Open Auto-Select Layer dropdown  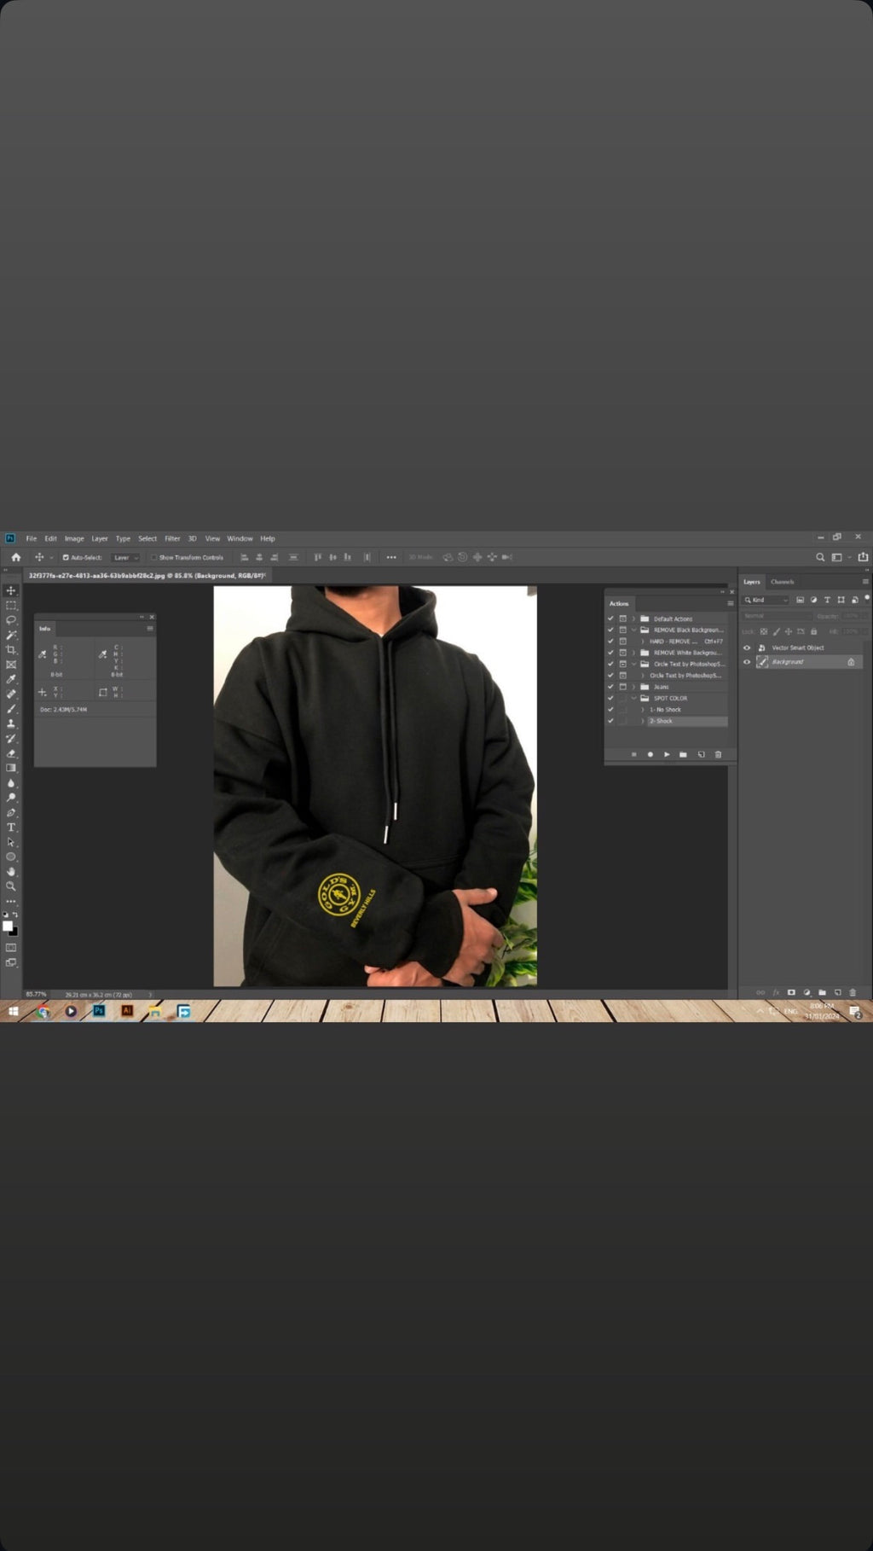[125, 557]
